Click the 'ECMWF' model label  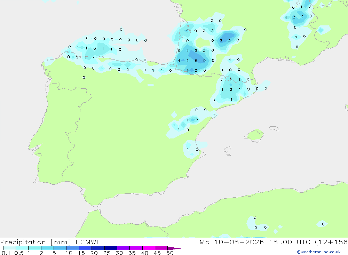coord(88,242)
